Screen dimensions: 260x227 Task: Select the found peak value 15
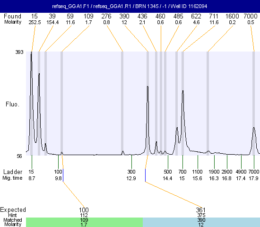(x=35, y=16)
